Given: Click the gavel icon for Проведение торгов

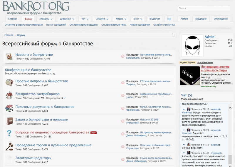Looking at the screenshot, I should (x=9, y=146).
